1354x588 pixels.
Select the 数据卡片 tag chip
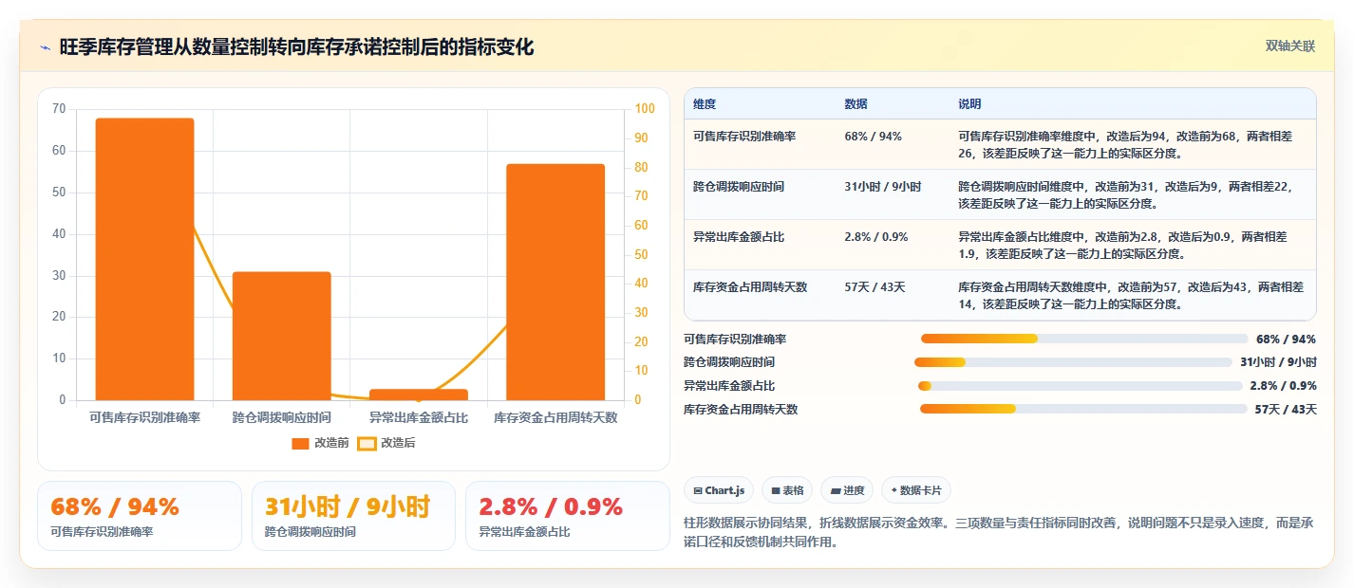(x=916, y=490)
